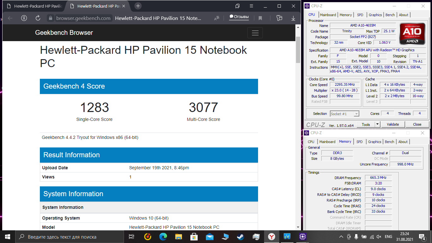Open Mainboard tab in lower CPU-Z window
The height and width of the screenshot is (243, 432).
click(x=327, y=142)
